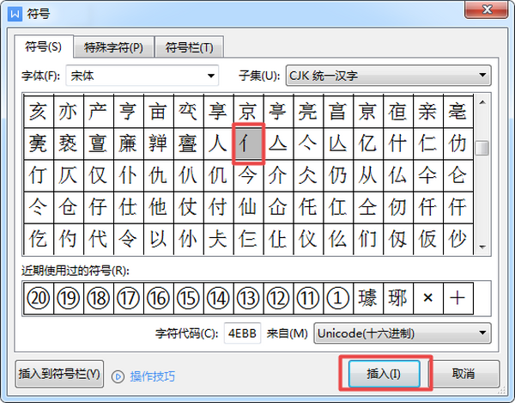The image size is (515, 403).
Task: Pick recently used symbol ⑱
Action: coord(98,298)
